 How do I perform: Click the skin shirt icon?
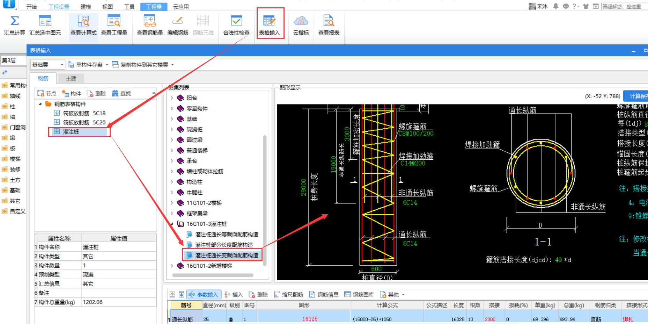pyautogui.click(x=586, y=6)
